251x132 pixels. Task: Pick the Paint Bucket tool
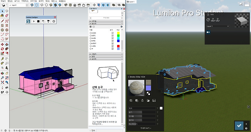point(2,15)
